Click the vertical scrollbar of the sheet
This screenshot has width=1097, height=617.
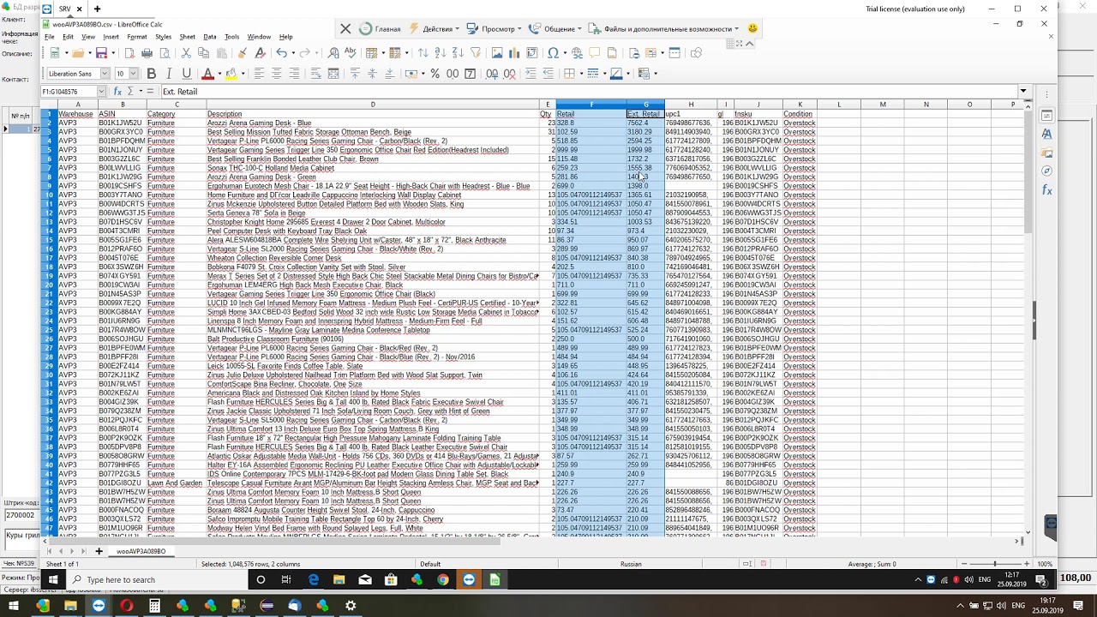coord(1028,320)
